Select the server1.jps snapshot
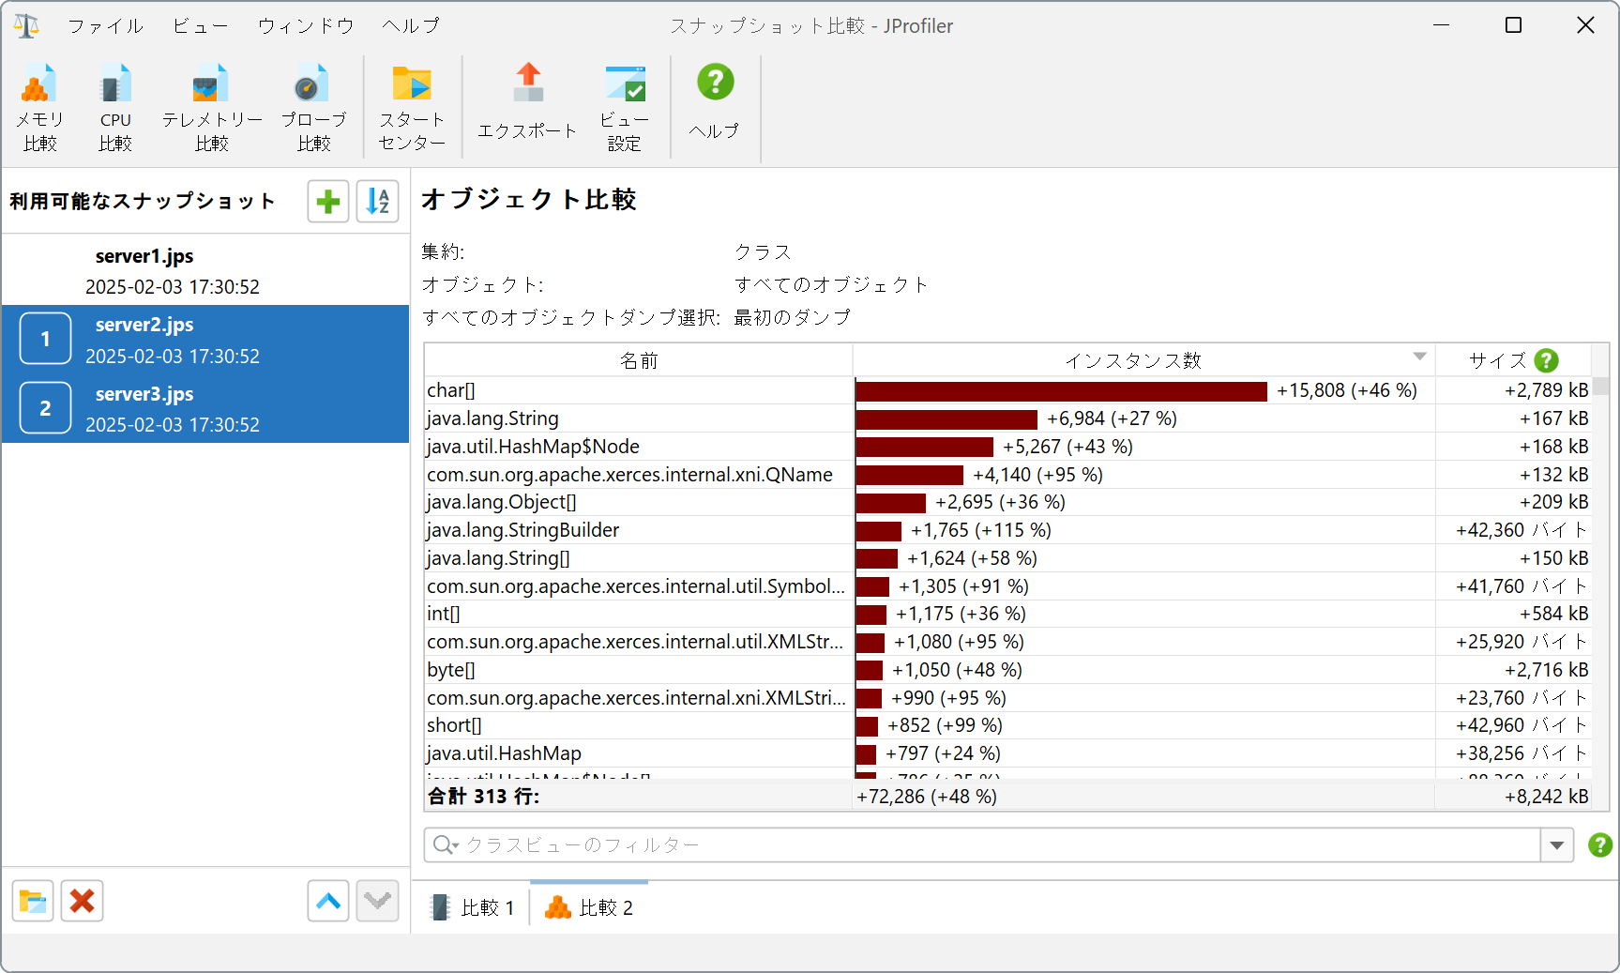The height and width of the screenshot is (973, 1620). pos(204,270)
